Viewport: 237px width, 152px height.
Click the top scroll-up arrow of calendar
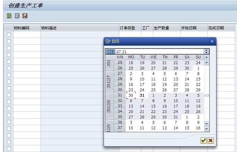(x=207, y=57)
